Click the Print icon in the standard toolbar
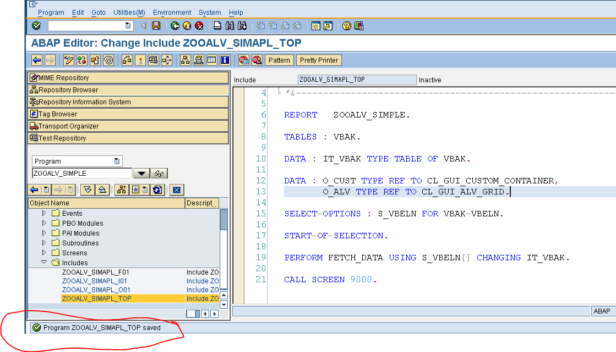 [x=216, y=25]
